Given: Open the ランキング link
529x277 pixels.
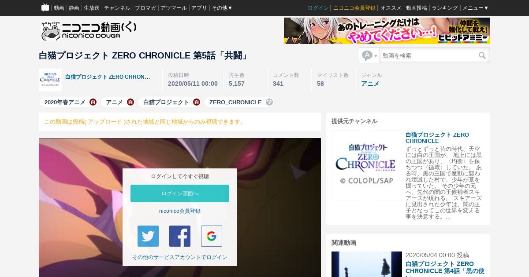Looking at the screenshot, I should tap(445, 8).
